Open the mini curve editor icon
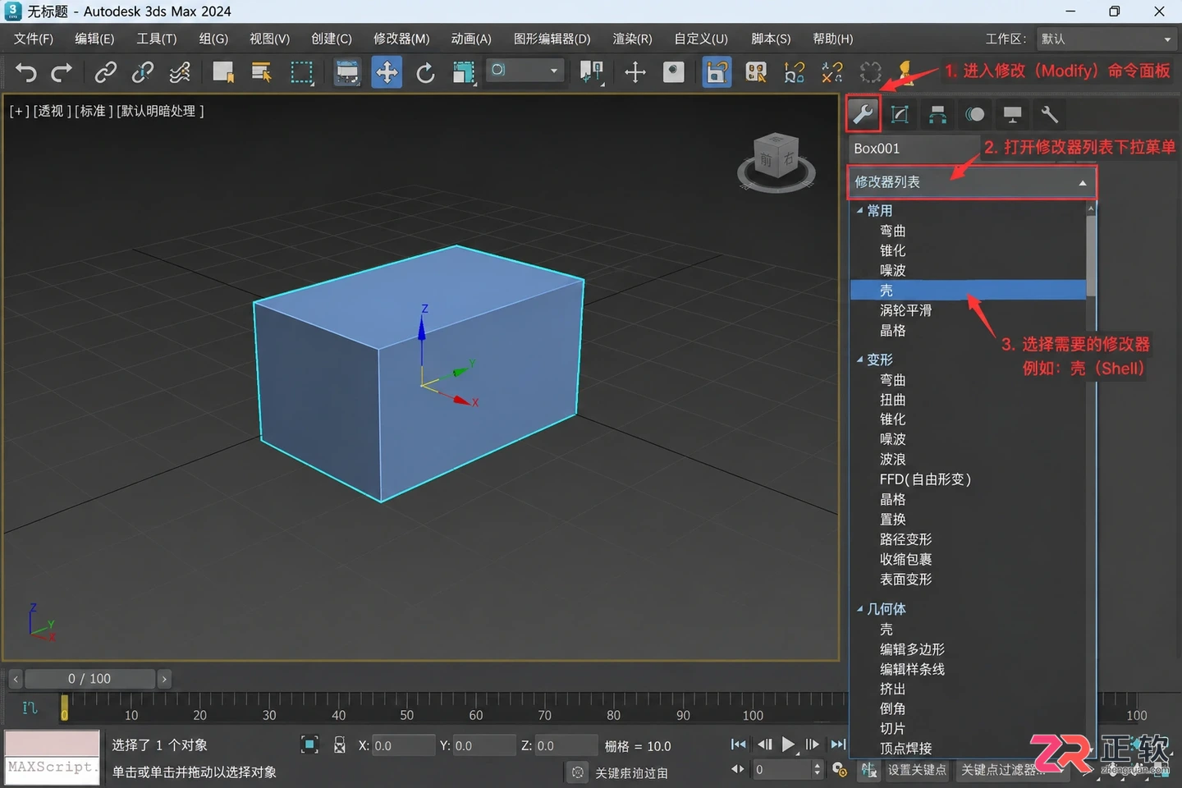Viewport: 1182px width, 788px height. coord(30,708)
